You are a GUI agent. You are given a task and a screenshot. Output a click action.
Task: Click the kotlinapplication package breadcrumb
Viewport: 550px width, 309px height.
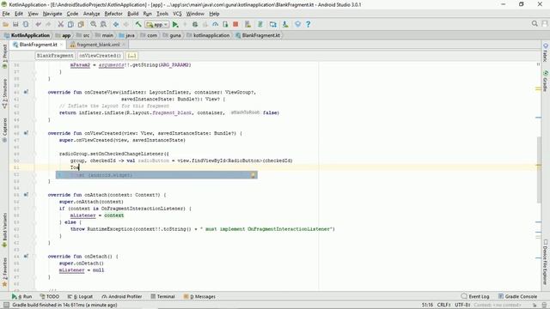pos(208,35)
